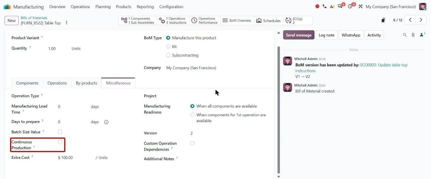Open Components and Sub Assemblies smart button

pos(137,20)
